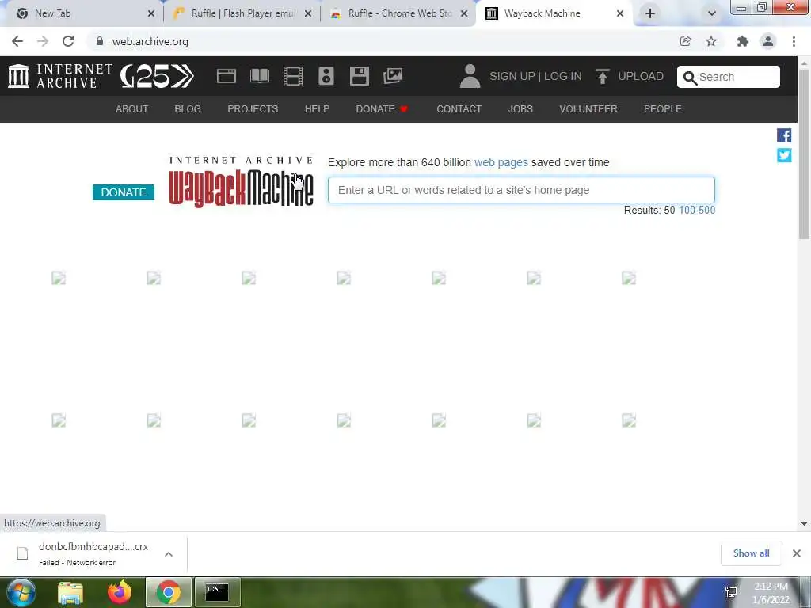The height and width of the screenshot is (608, 811).
Task: Open the Software floppy disk icon
Action: [x=359, y=76]
